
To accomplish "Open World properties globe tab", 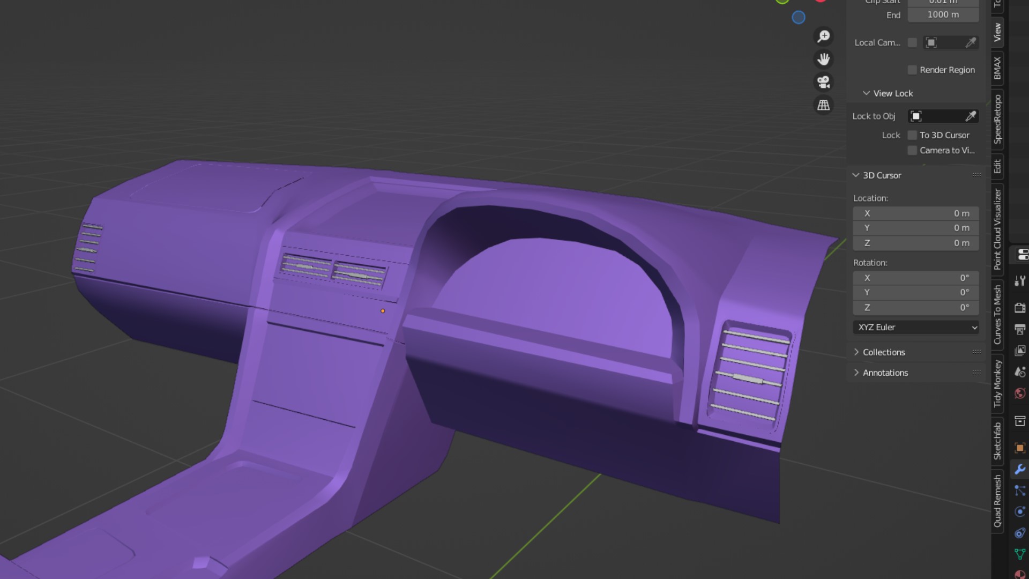I will coord(1019,394).
